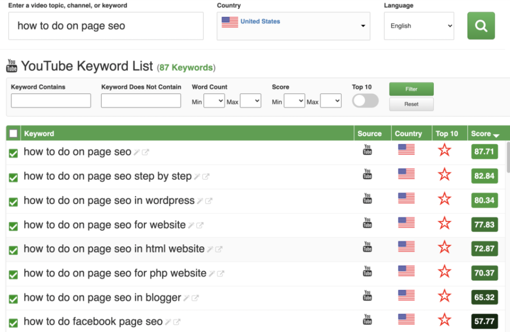This screenshot has height=332, width=510.
Task: Uncheck 'how to do on page seo in wordpress'
Action: coord(13,202)
